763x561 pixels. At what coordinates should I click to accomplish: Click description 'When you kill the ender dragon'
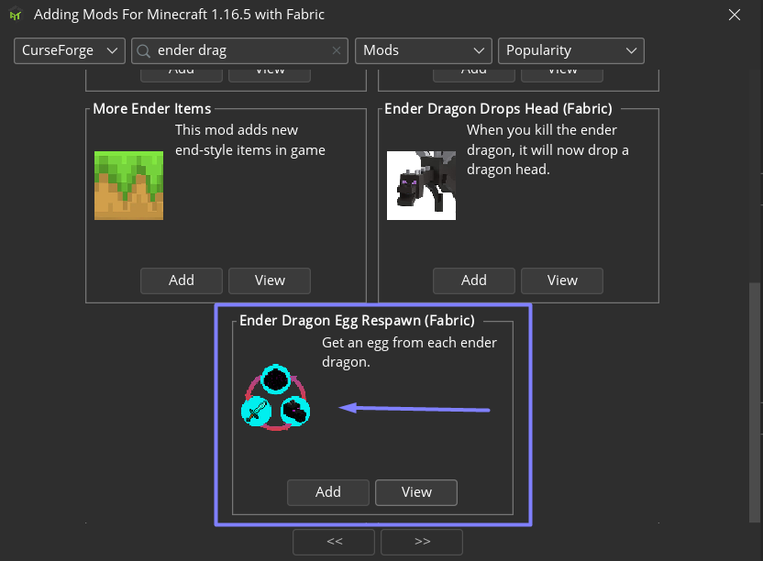tap(547, 149)
